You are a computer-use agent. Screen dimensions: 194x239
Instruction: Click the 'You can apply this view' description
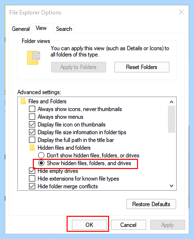(110, 51)
